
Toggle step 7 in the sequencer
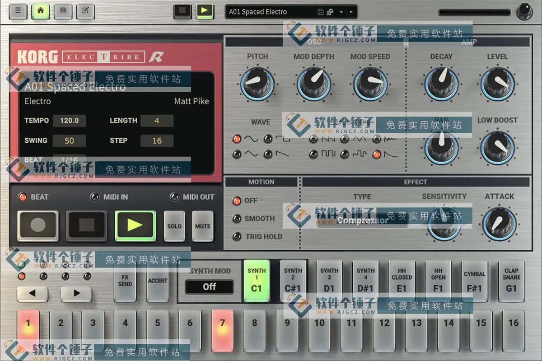[x=222, y=331]
